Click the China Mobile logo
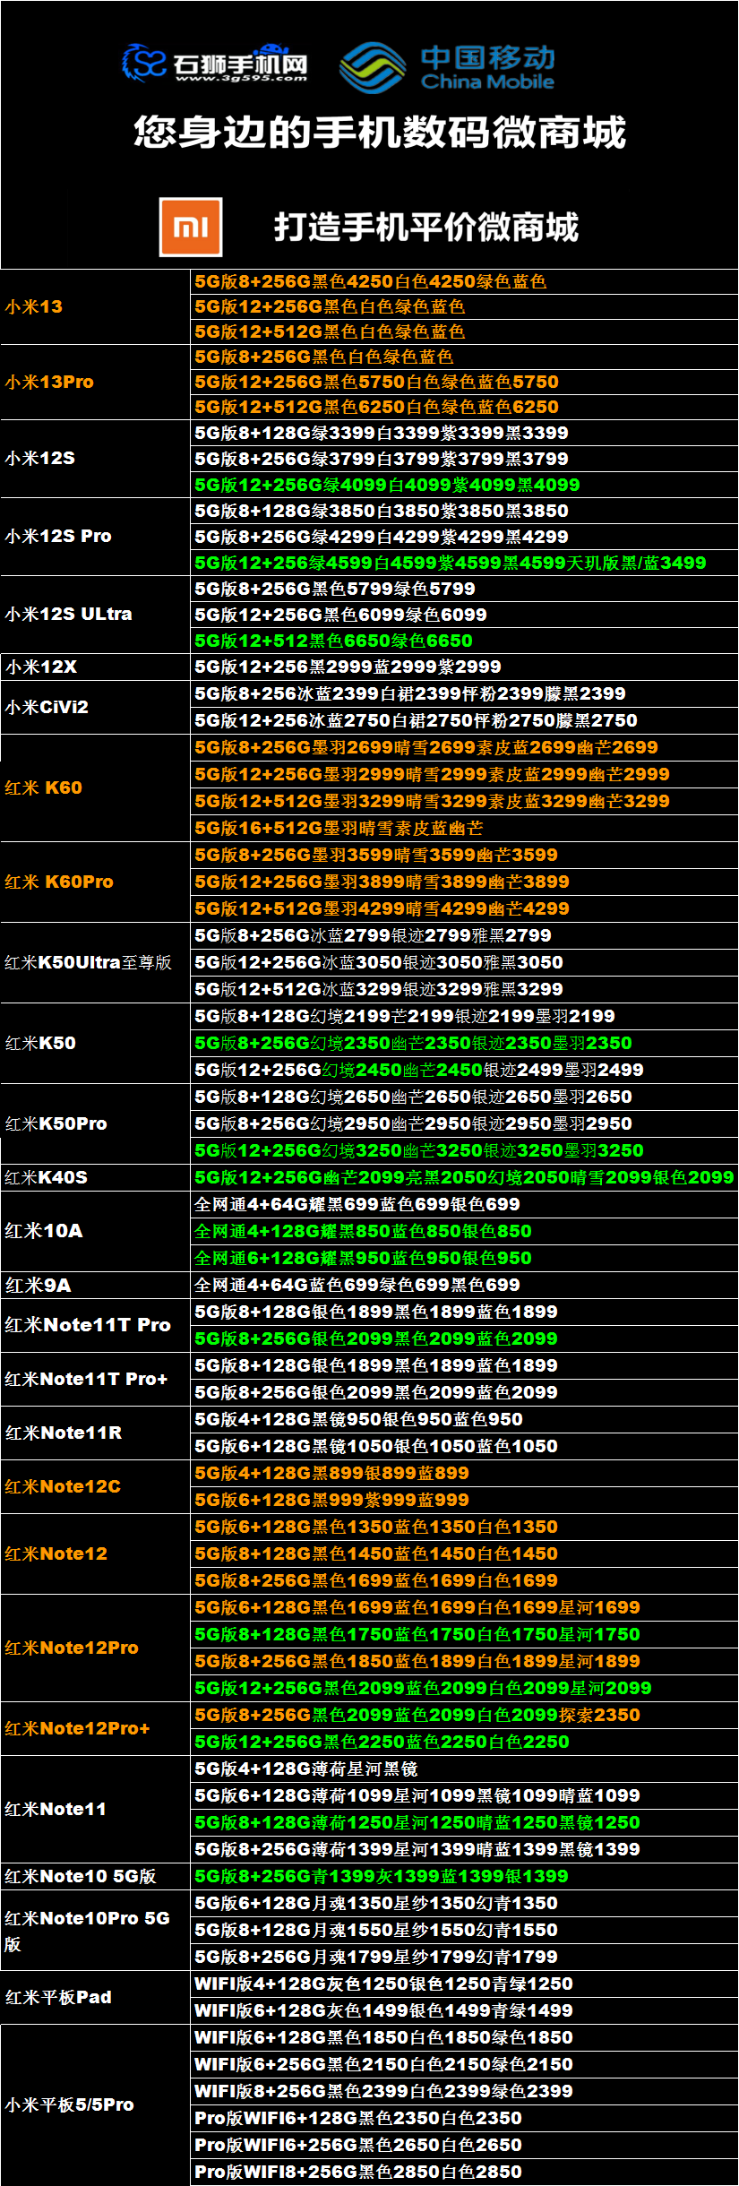739x2186 pixels. coord(448,67)
